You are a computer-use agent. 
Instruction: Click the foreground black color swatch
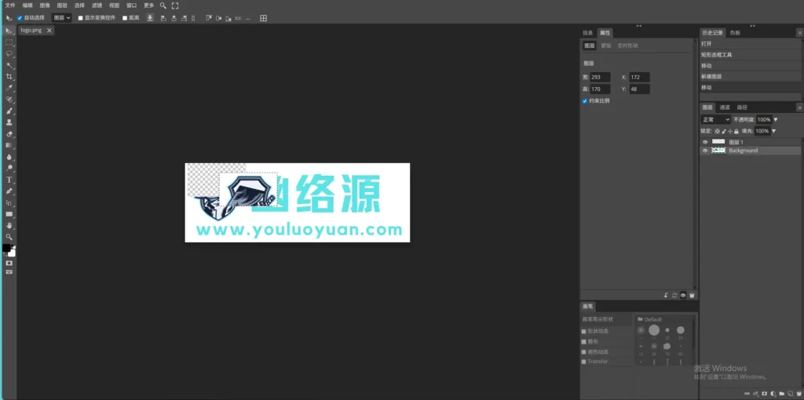[6, 248]
